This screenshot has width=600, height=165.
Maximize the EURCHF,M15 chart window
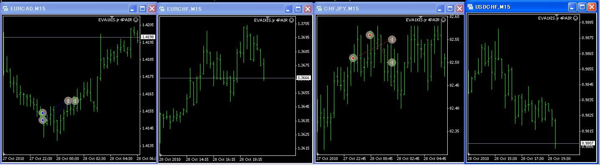pyautogui.click(x=298, y=9)
